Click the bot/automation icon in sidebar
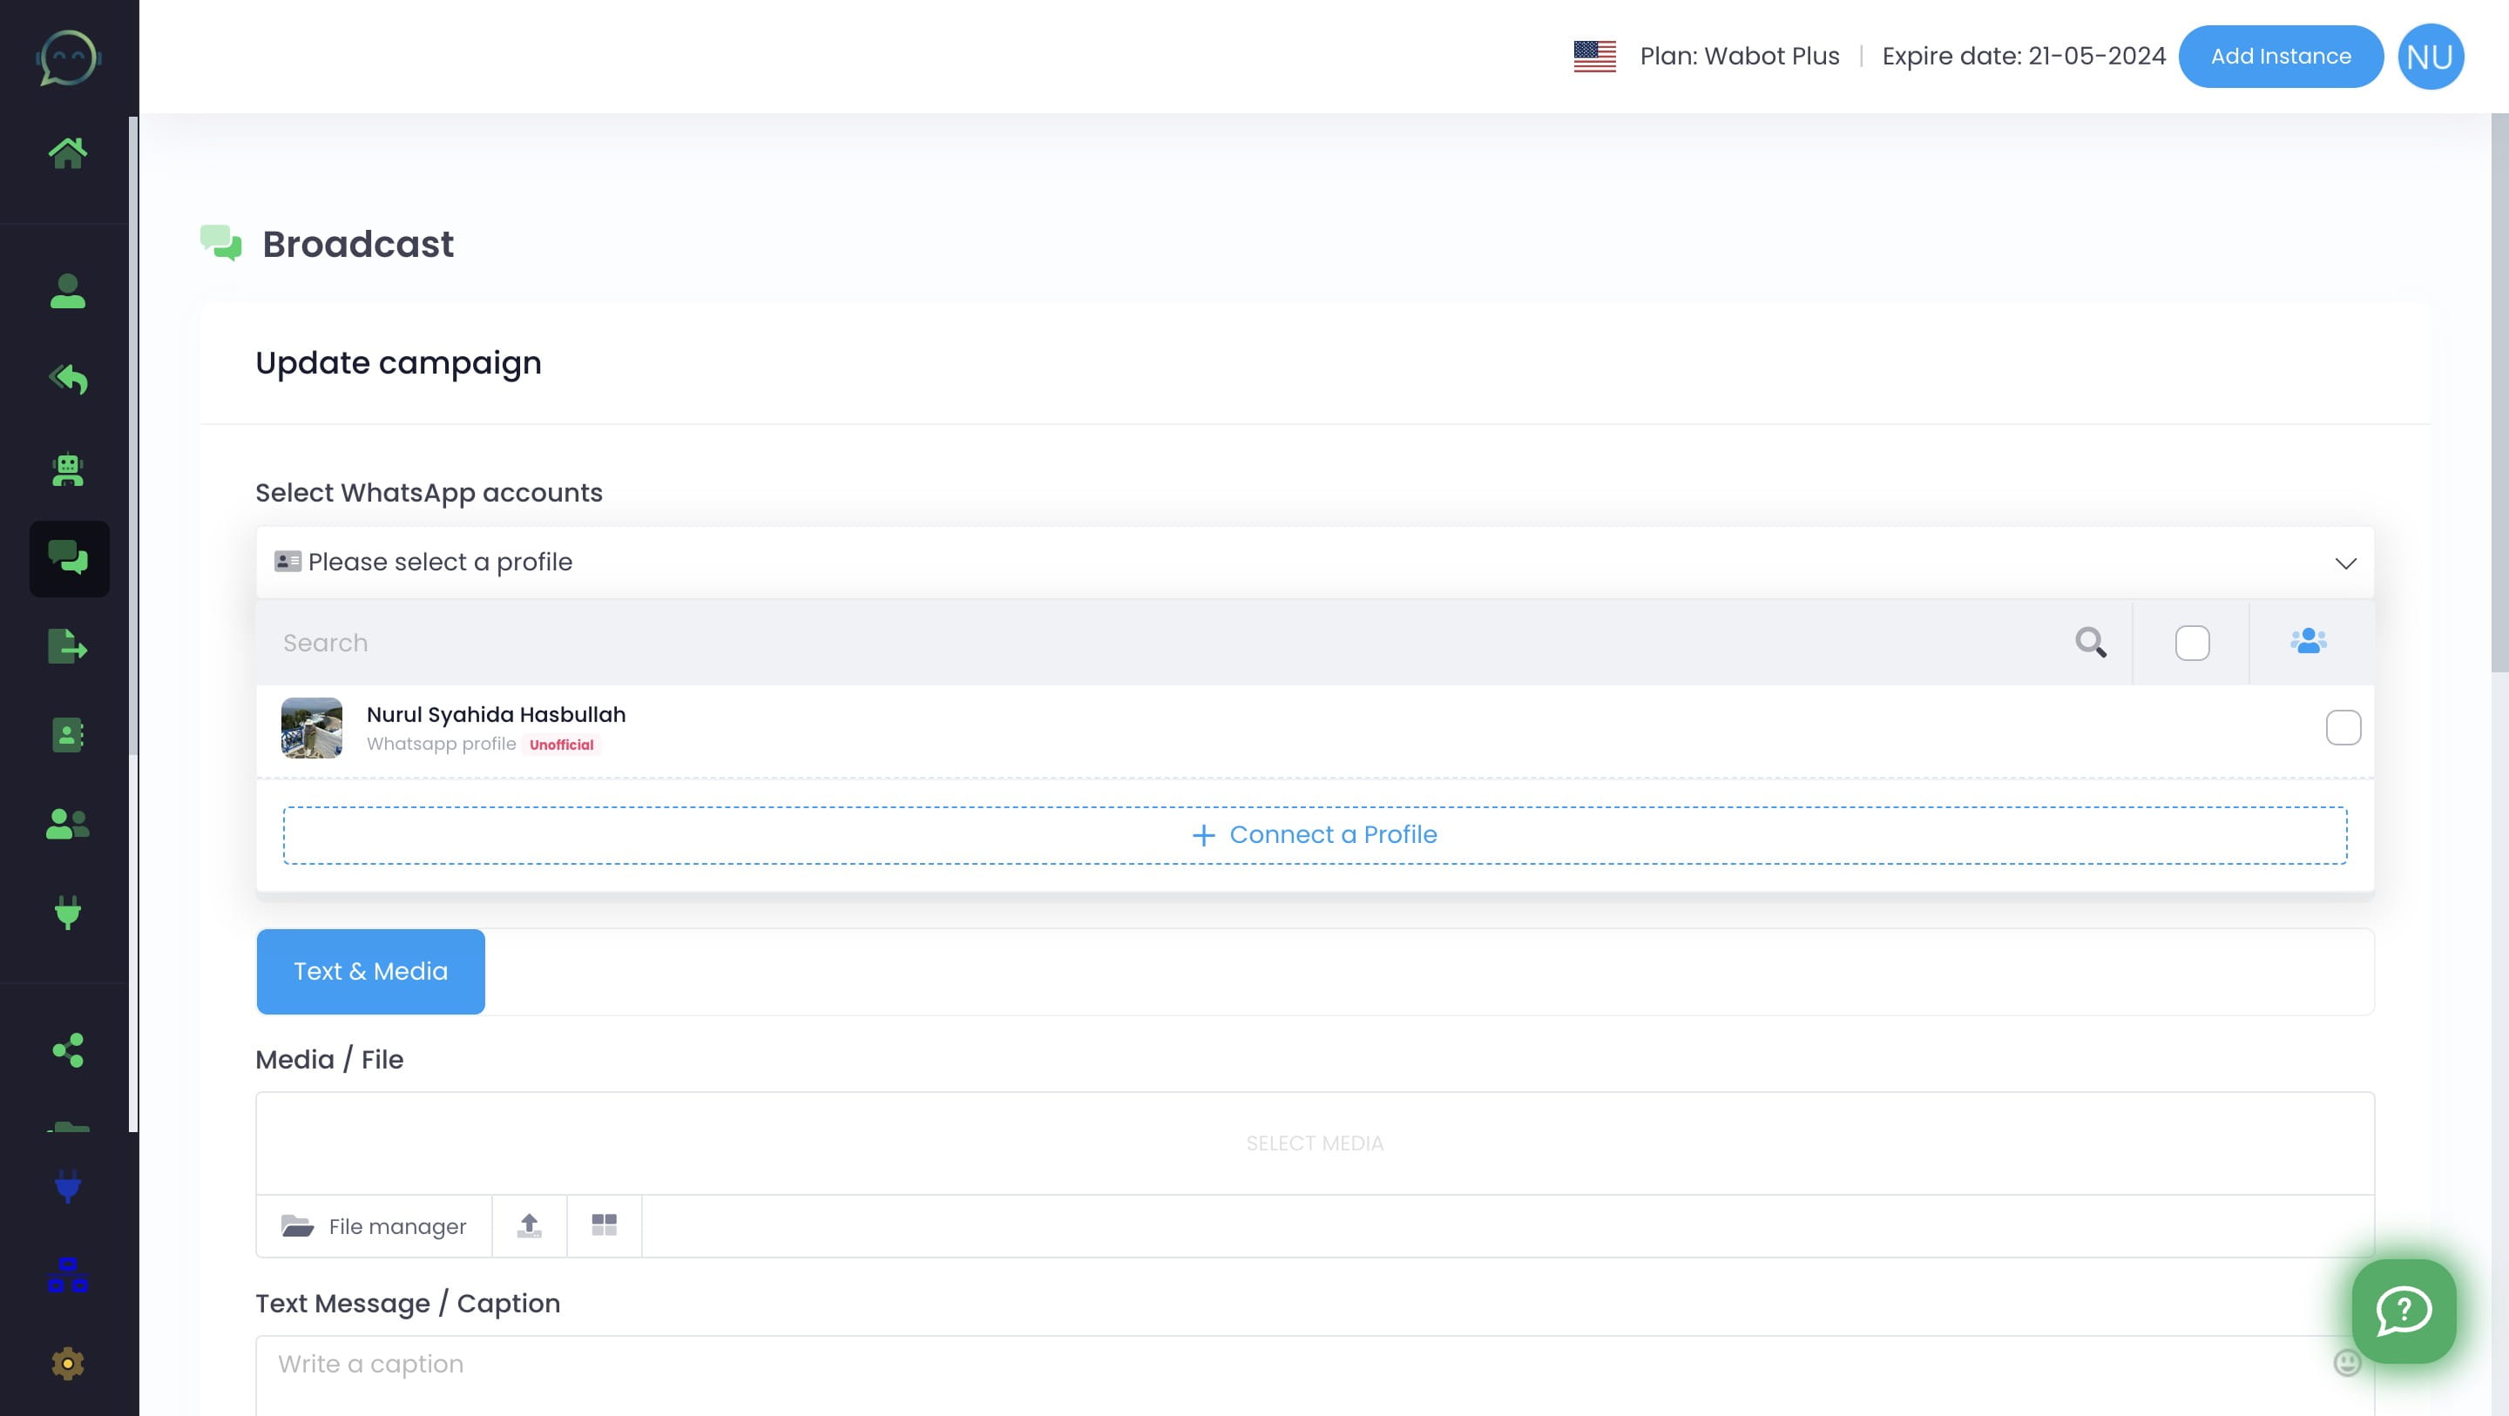The height and width of the screenshot is (1416, 2509). (69, 469)
